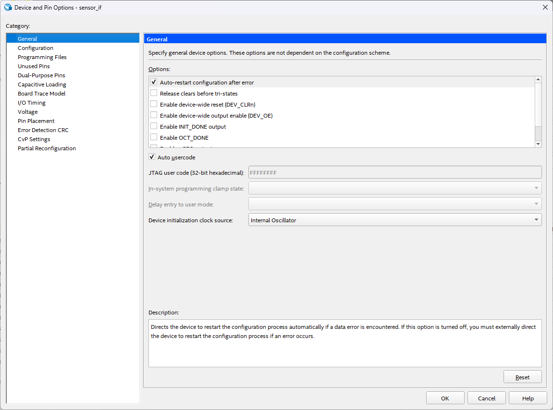Tick the Enable OCT_DONE option
This screenshot has height=410, width=553.
click(154, 138)
